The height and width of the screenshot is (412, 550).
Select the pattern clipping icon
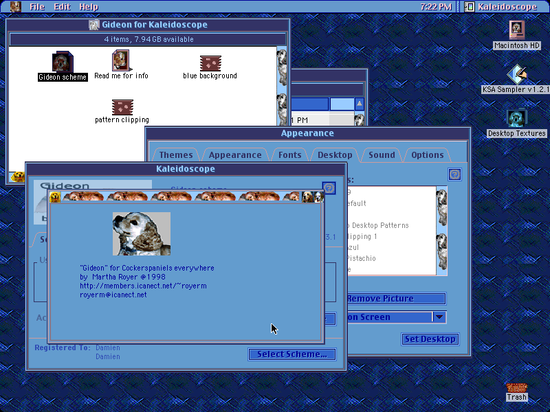pos(122,107)
